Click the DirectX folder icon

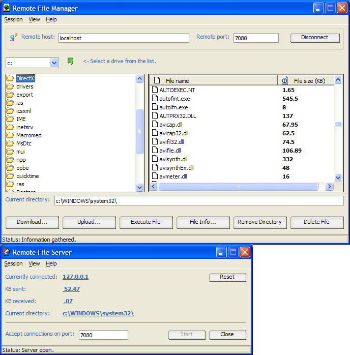10,78
